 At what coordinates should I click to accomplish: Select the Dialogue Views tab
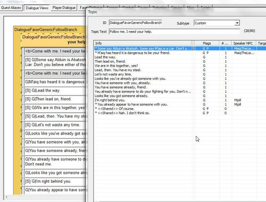37,8
